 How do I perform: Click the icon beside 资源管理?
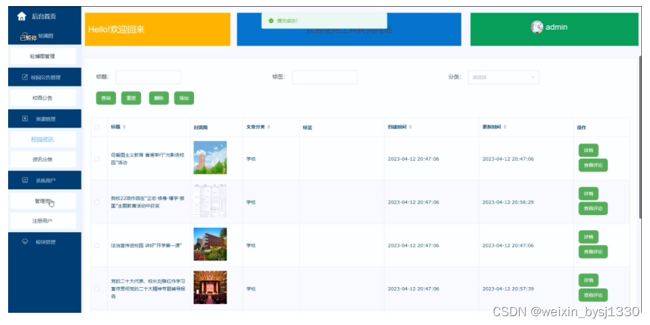coord(25,119)
